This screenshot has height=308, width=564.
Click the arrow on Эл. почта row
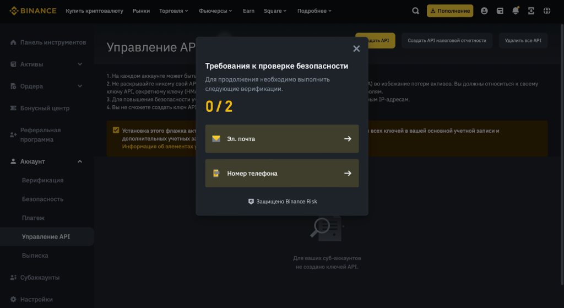(348, 138)
